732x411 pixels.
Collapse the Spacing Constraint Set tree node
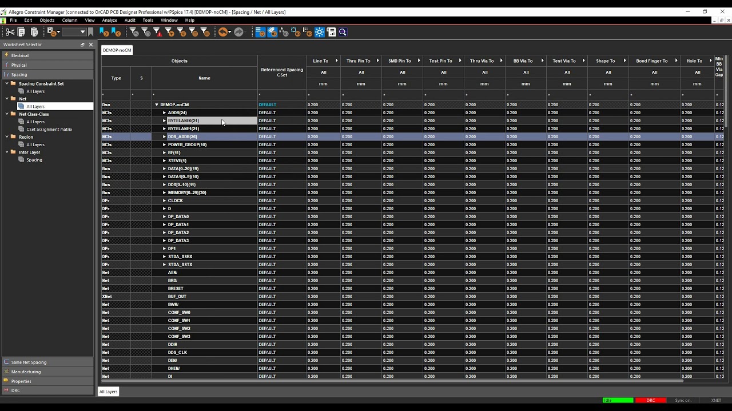point(7,83)
